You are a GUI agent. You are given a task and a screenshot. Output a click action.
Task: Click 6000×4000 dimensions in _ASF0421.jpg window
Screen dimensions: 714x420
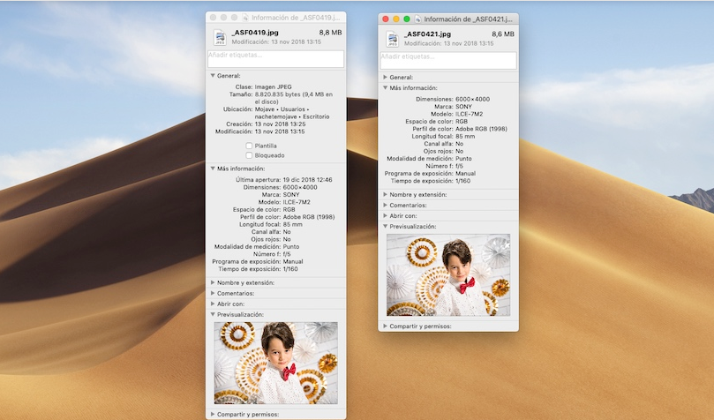pyautogui.click(x=473, y=99)
